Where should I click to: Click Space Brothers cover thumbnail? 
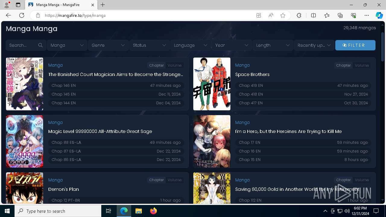[x=212, y=84]
